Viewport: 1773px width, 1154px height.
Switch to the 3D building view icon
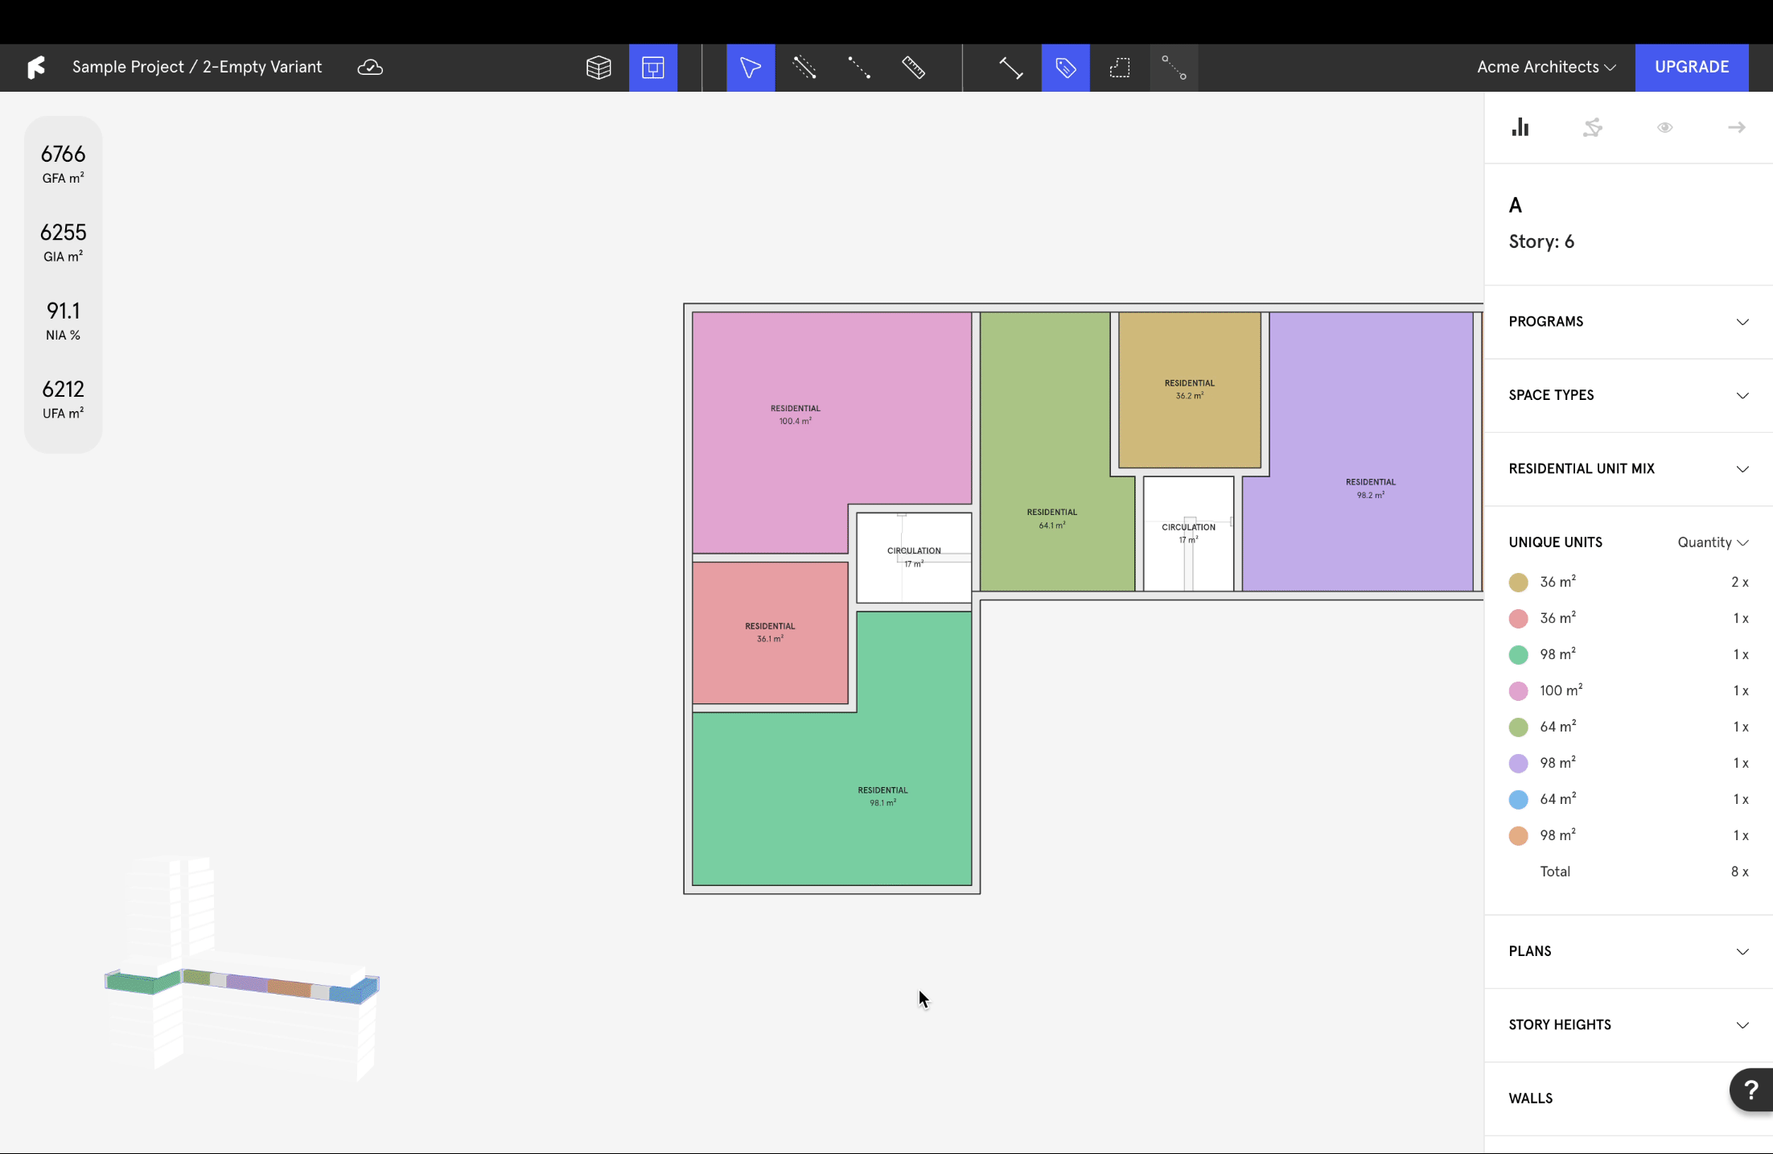(x=599, y=68)
